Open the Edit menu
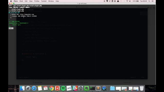Viewport: 164px width, 92px height. pyautogui.click(x=26, y=1)
